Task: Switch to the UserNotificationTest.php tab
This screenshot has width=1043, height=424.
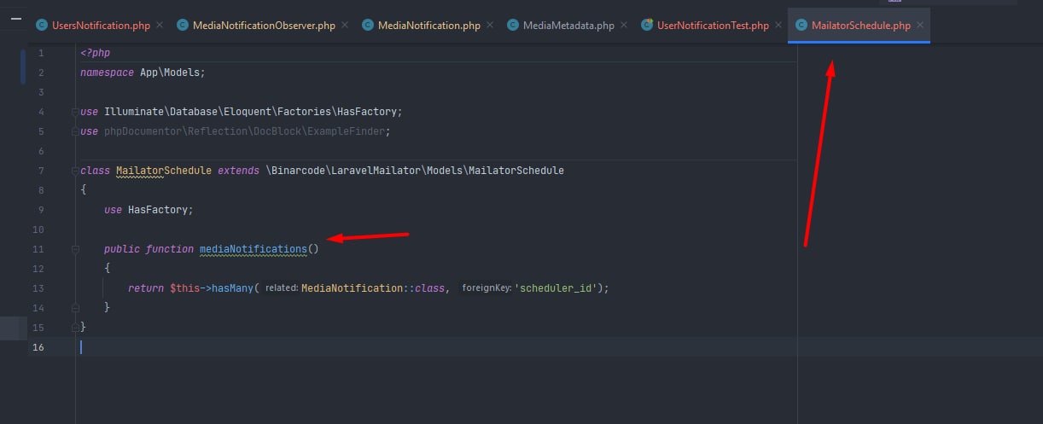Action: 713,26
